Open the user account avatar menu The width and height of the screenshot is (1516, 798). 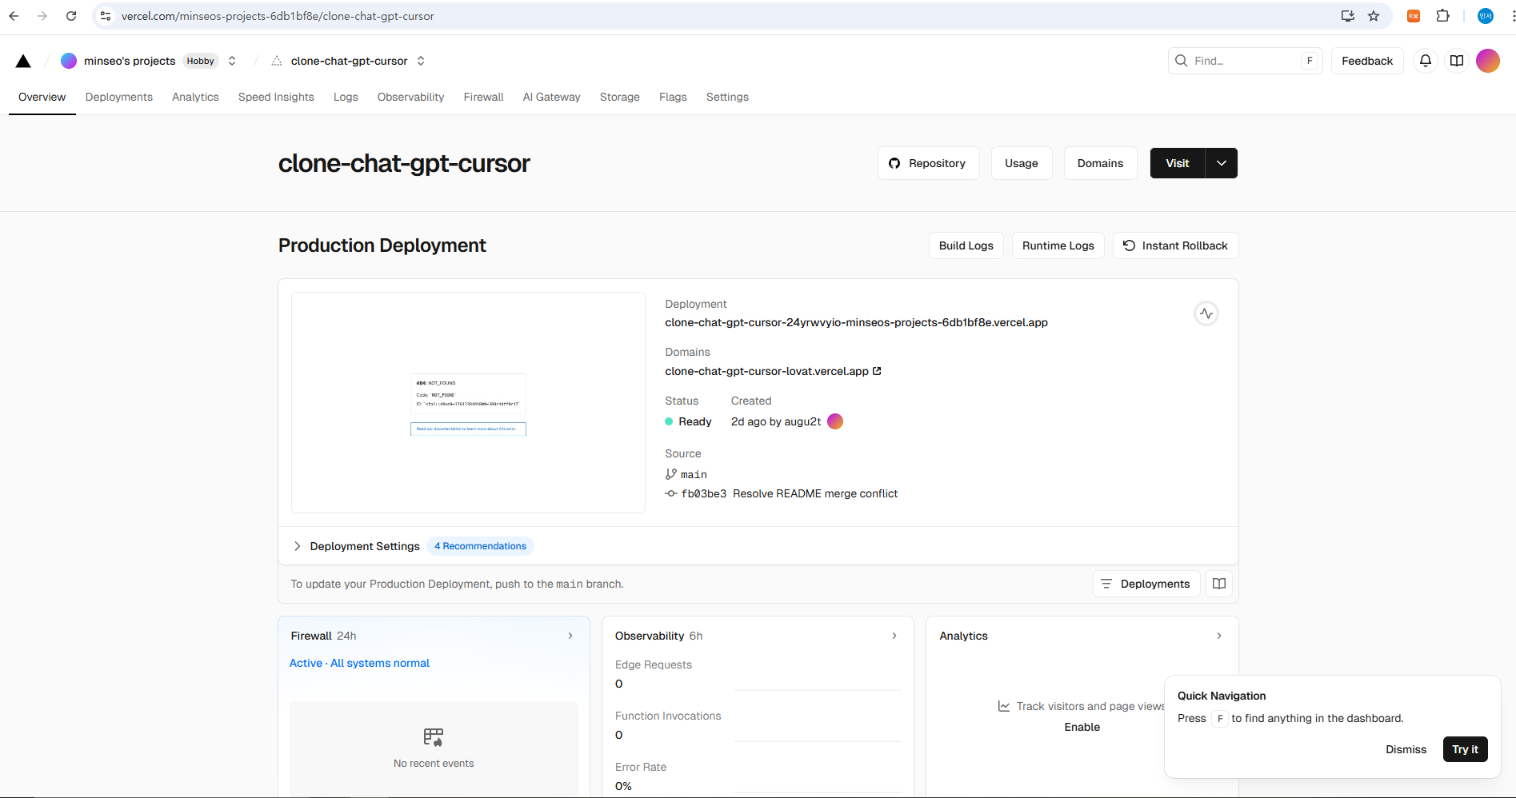(1488, 61)
